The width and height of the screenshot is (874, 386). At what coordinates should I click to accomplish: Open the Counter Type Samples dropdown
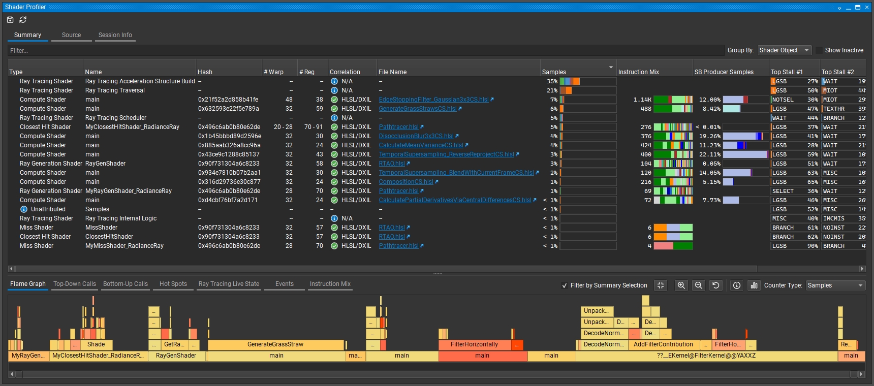point(835,285)
